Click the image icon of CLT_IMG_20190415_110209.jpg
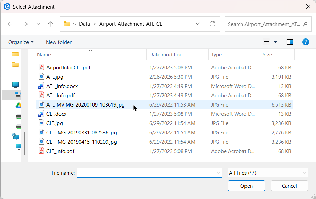The height and width of the screenshot is (199, 316). [41, 141]
